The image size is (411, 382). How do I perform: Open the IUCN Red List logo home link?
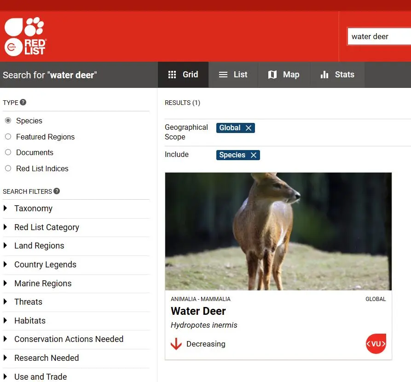click(25, 36)
